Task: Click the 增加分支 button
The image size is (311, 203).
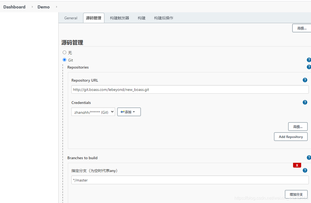Action: coord(296,194)
